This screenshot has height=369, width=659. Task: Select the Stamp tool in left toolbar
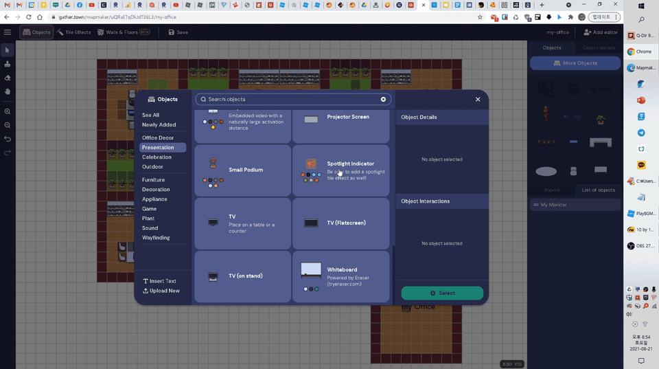pyautogui.click(x=7, y=64)
